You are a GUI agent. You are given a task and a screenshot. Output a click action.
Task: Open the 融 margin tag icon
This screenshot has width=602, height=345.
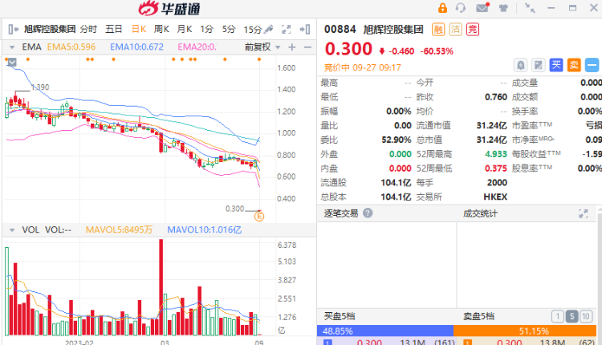(x=438, y=30)
